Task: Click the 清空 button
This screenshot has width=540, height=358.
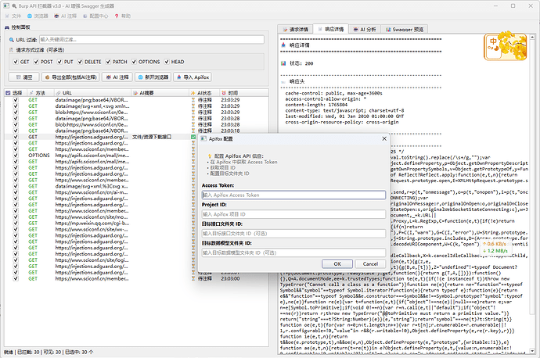Action: tap(23, 77)
